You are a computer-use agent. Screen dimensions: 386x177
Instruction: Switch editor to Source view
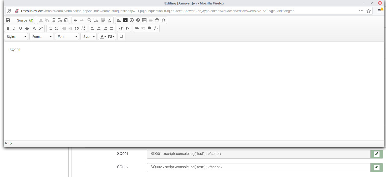click(22, 20)
